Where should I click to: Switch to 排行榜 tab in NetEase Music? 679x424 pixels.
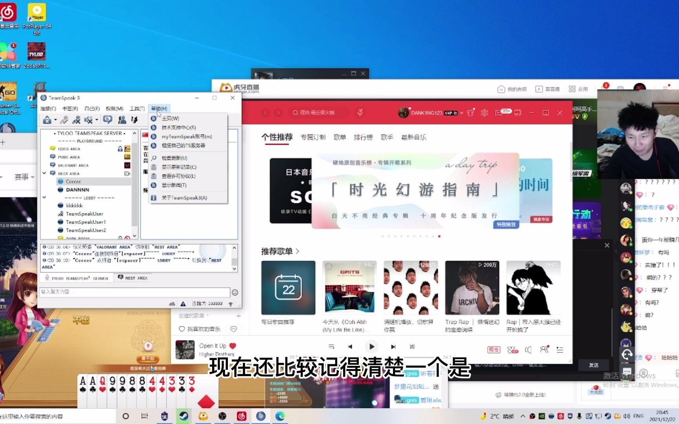(x=363, y=137)
